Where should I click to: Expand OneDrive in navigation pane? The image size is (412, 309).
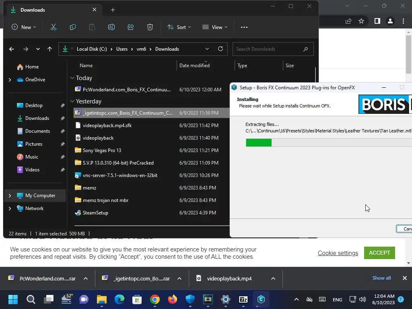pyautogui.click(x=10, y=80)
